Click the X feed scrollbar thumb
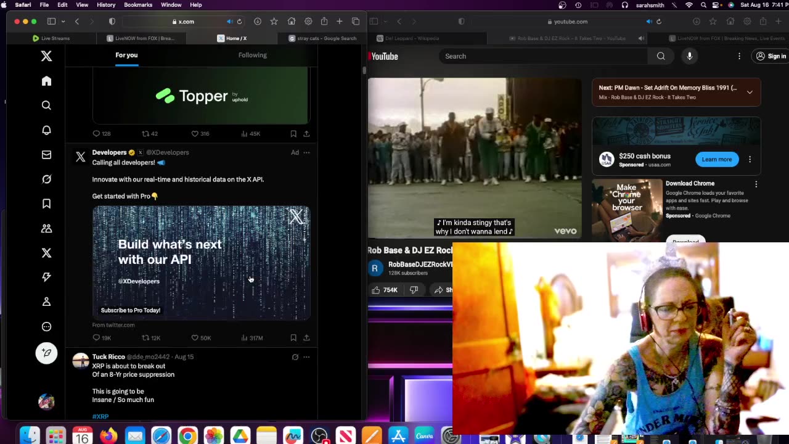This screenshot has height=444, width=789. coord(364,70)
